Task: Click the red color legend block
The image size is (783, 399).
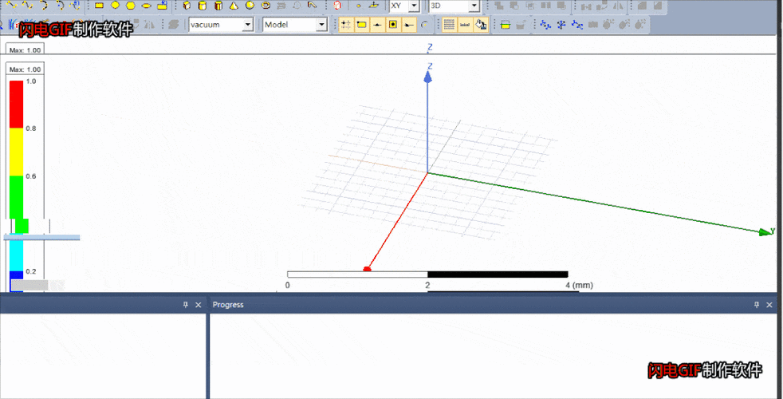Action: 16,104
